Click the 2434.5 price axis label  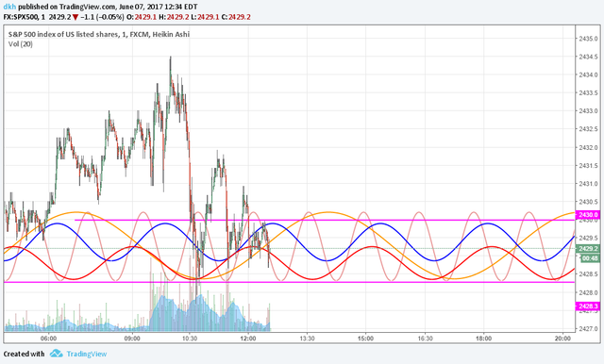589,57
